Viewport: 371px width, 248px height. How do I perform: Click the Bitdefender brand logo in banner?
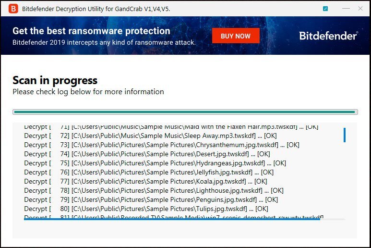329,36
